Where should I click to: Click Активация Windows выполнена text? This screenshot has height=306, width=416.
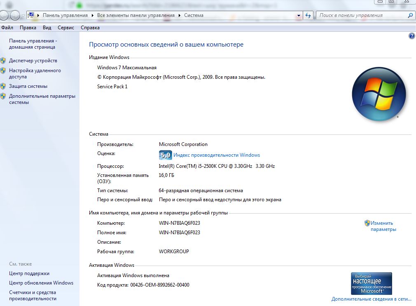click(x=133, y=275)
